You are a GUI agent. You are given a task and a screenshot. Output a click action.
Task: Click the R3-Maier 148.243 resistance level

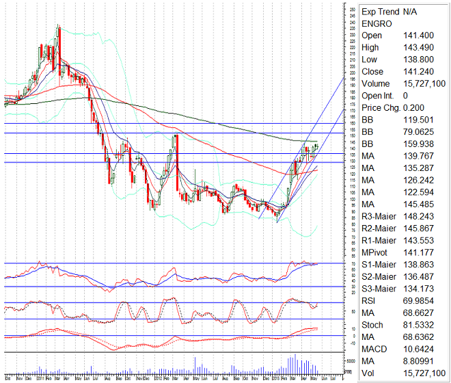396,217
